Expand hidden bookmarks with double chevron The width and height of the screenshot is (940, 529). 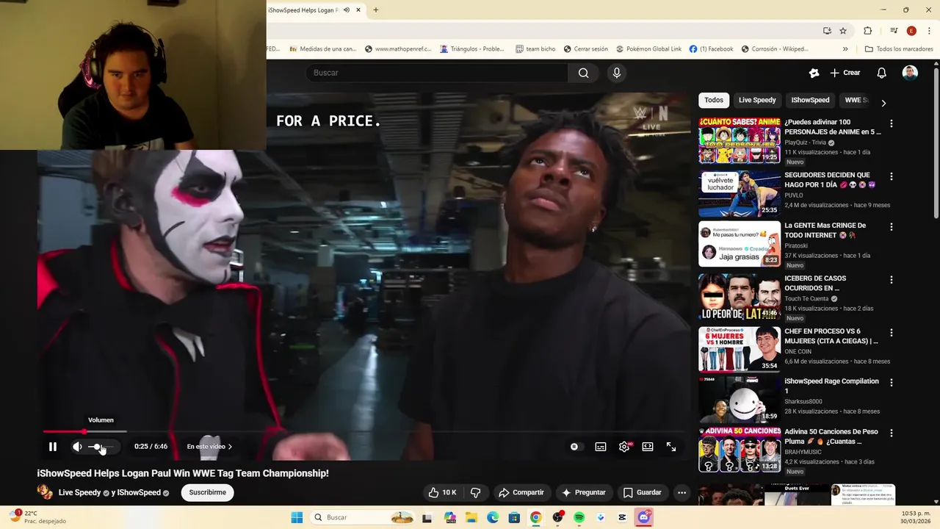845,49
